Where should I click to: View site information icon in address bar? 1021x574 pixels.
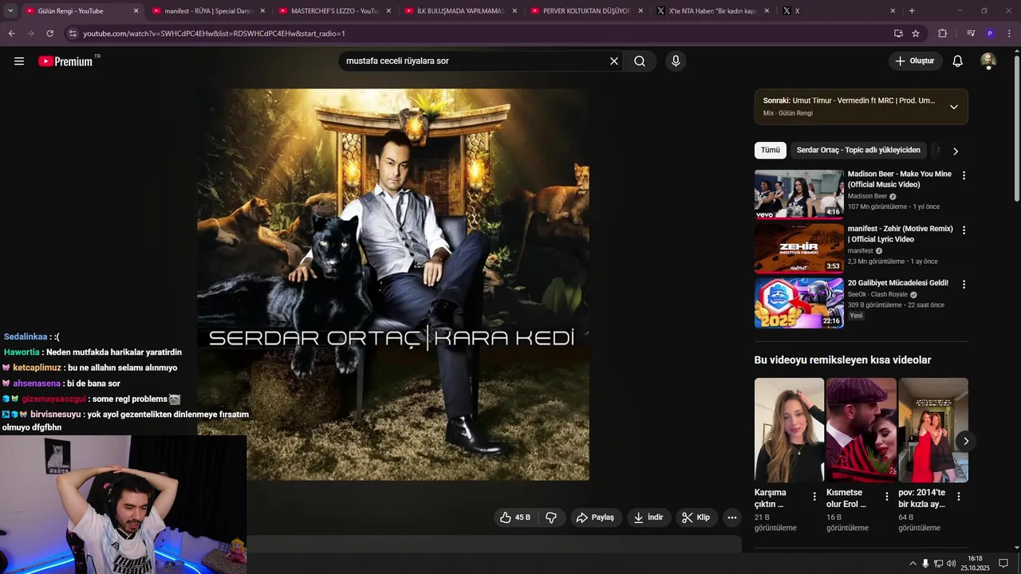pyautogui.click(x=73, y=33)
